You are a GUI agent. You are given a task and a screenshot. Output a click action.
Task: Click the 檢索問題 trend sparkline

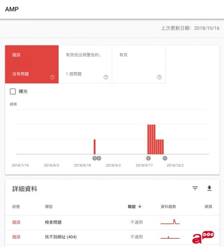point(170,222)
